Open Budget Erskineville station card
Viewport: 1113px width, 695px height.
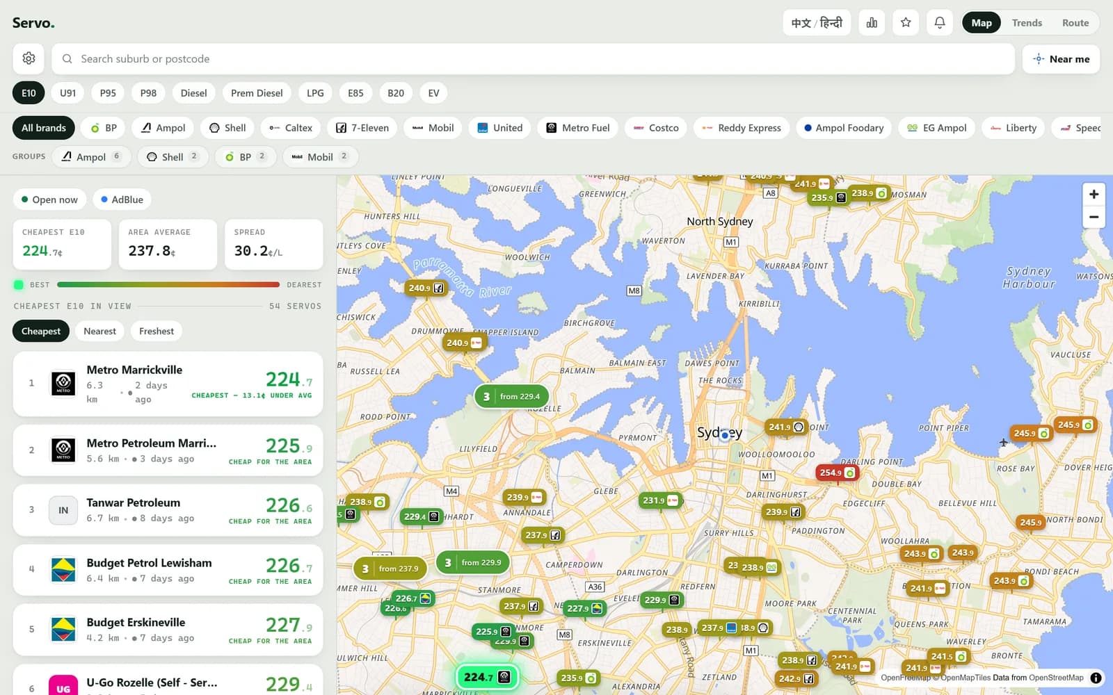coord(168,630)
